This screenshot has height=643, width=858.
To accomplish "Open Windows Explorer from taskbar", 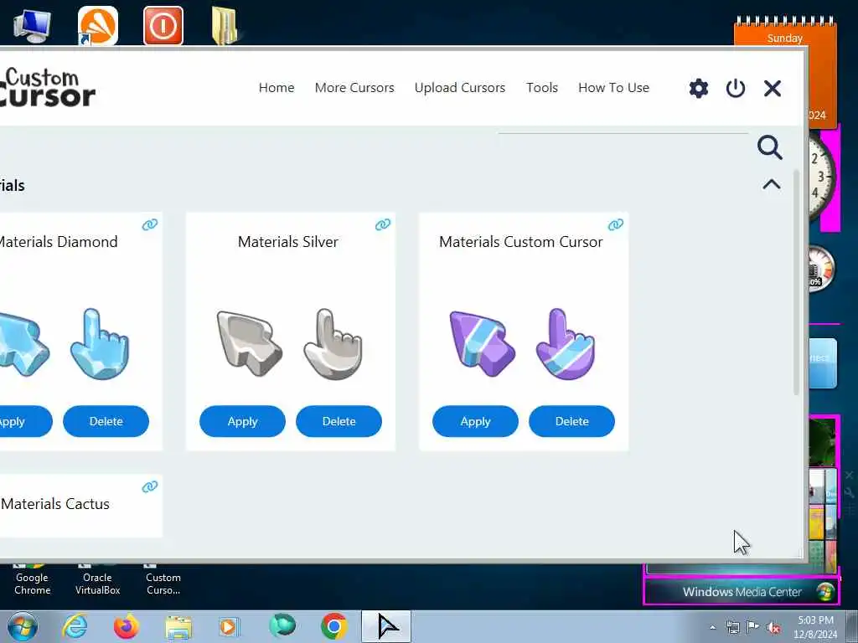I will (178, 626).
